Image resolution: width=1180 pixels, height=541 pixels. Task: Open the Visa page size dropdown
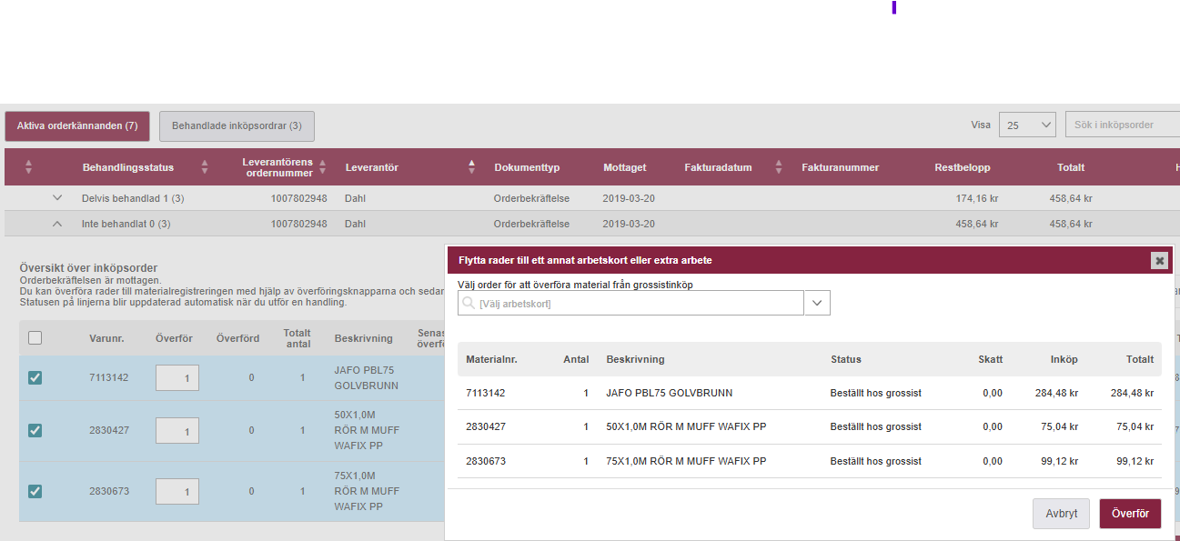[x=1027, y=125]
